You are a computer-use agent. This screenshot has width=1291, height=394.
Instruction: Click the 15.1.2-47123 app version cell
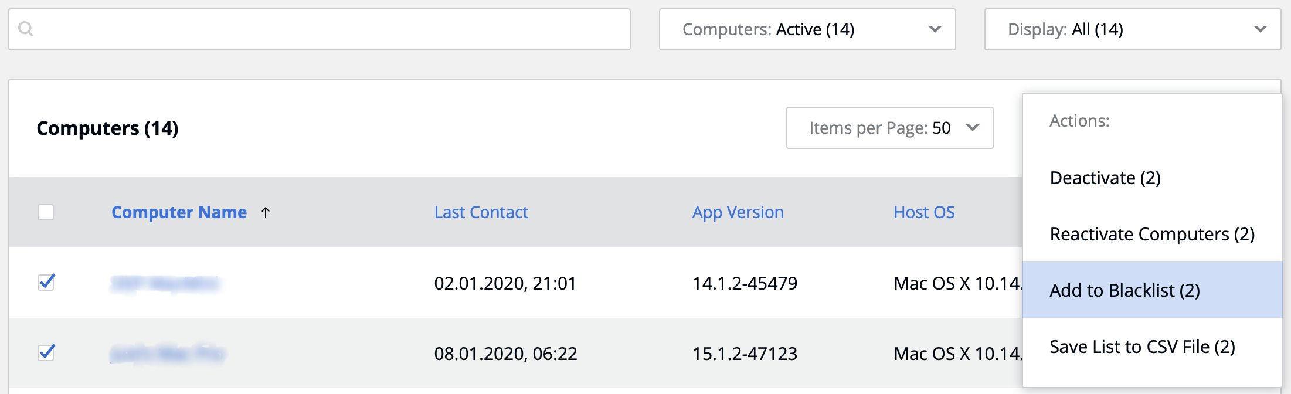click(x=745, y=354)
